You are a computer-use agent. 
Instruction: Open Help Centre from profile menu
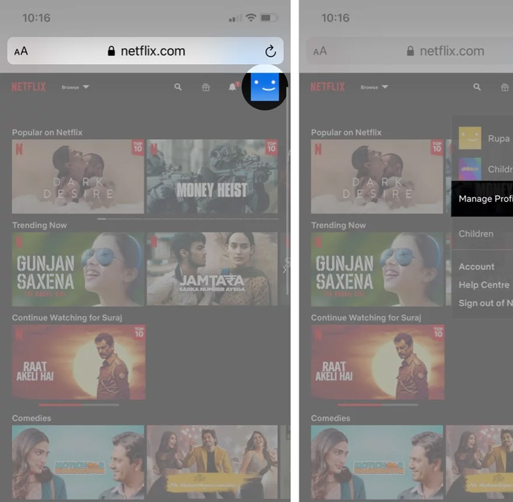[x=484, y=285]
